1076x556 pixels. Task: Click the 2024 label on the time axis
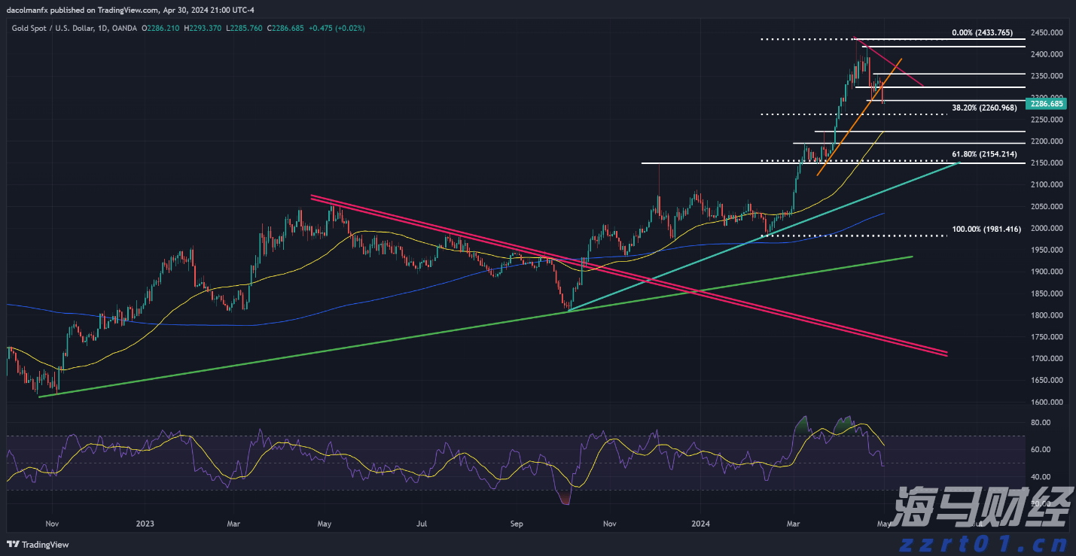(x=700, y=523)
